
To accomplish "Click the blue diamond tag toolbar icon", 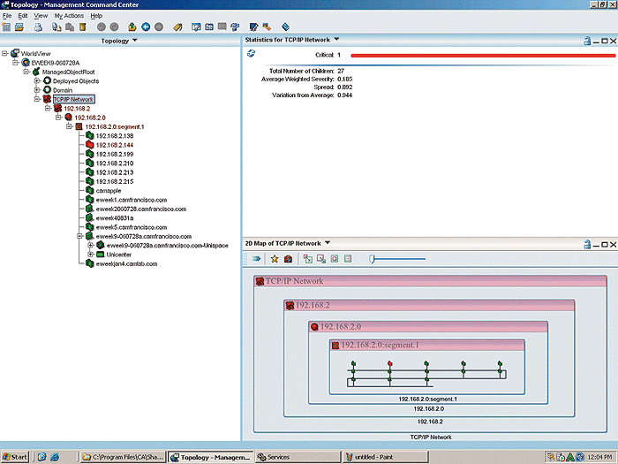I will tap(286, 27).
